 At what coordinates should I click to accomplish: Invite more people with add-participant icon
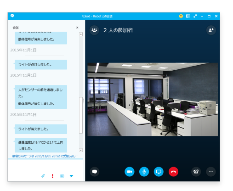click(x=211, y=30)
